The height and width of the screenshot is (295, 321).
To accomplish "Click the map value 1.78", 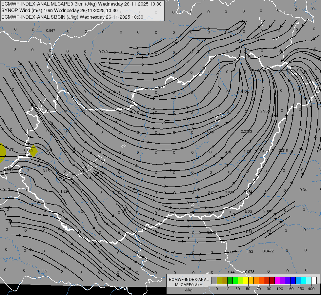I will pos(10,150).
